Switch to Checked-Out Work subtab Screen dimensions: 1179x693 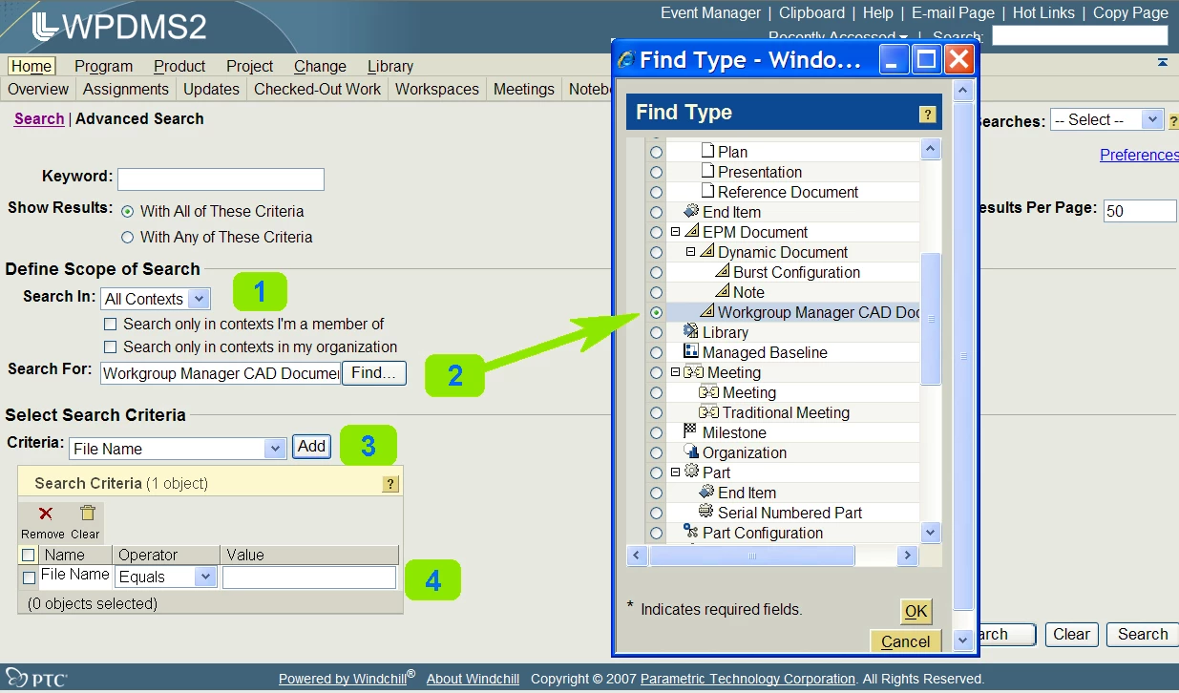click(x=317, y=89)
